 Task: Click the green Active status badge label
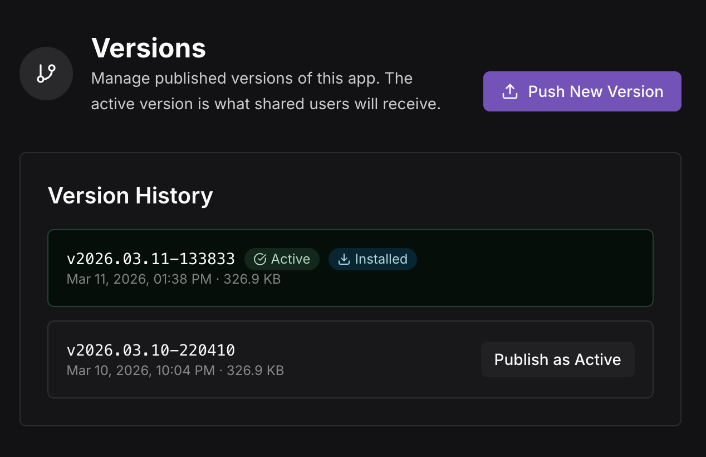click(x=290, y=259)
